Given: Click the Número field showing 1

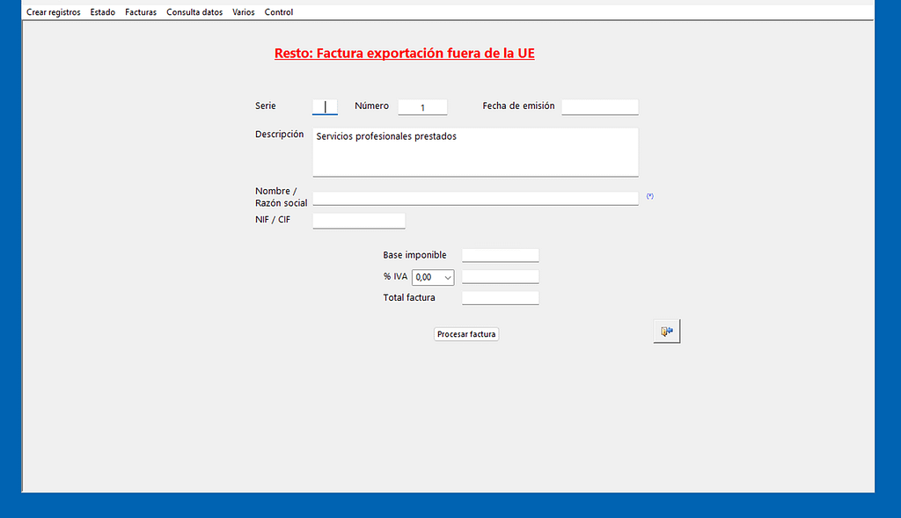Looking at the screenshot, I should pyautogui.click(x=422, y=107).
